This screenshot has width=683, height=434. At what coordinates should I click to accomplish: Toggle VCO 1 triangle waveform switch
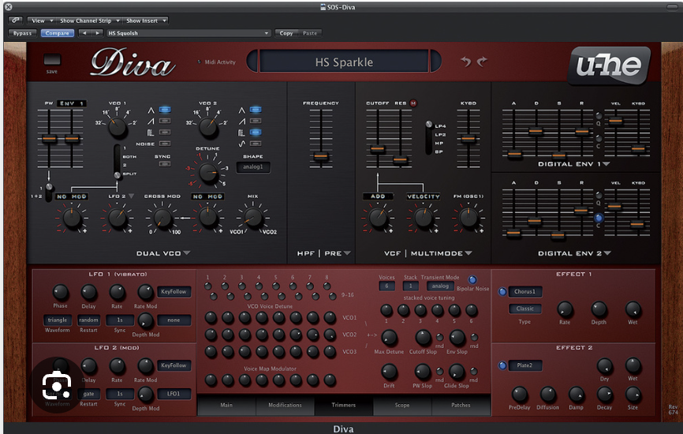(x=165, y=110)
